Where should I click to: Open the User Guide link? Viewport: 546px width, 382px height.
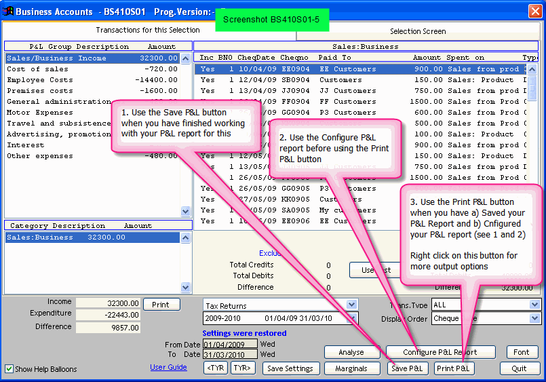(x=168, y=368)
